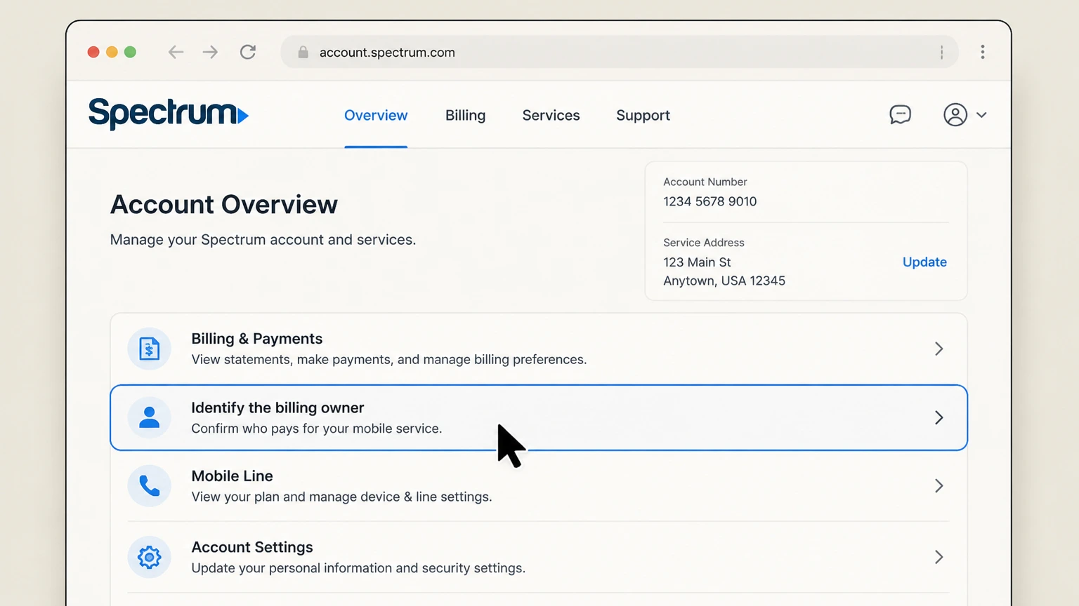Open the Account Settings title
The image size is (1079, 606).
tap(252, 547)
